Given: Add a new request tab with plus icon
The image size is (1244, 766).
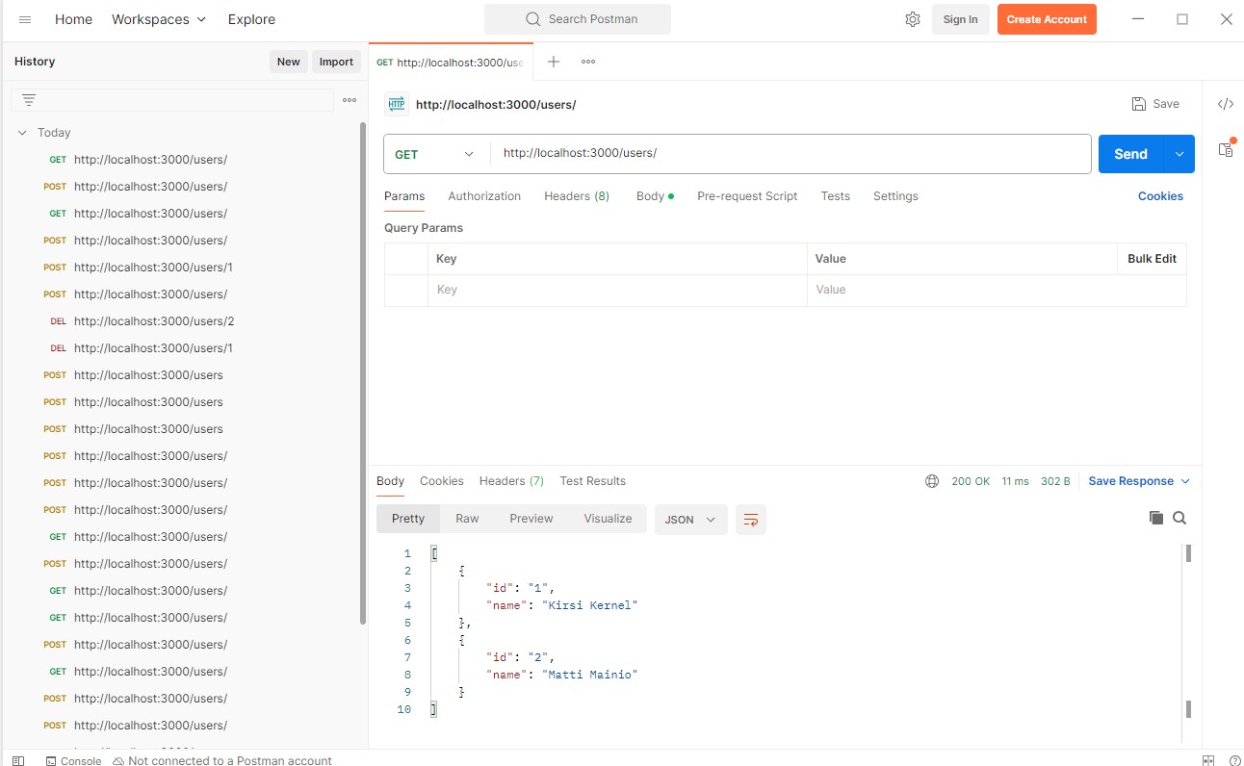Looking at the screenshot, I should click(554, 62).
